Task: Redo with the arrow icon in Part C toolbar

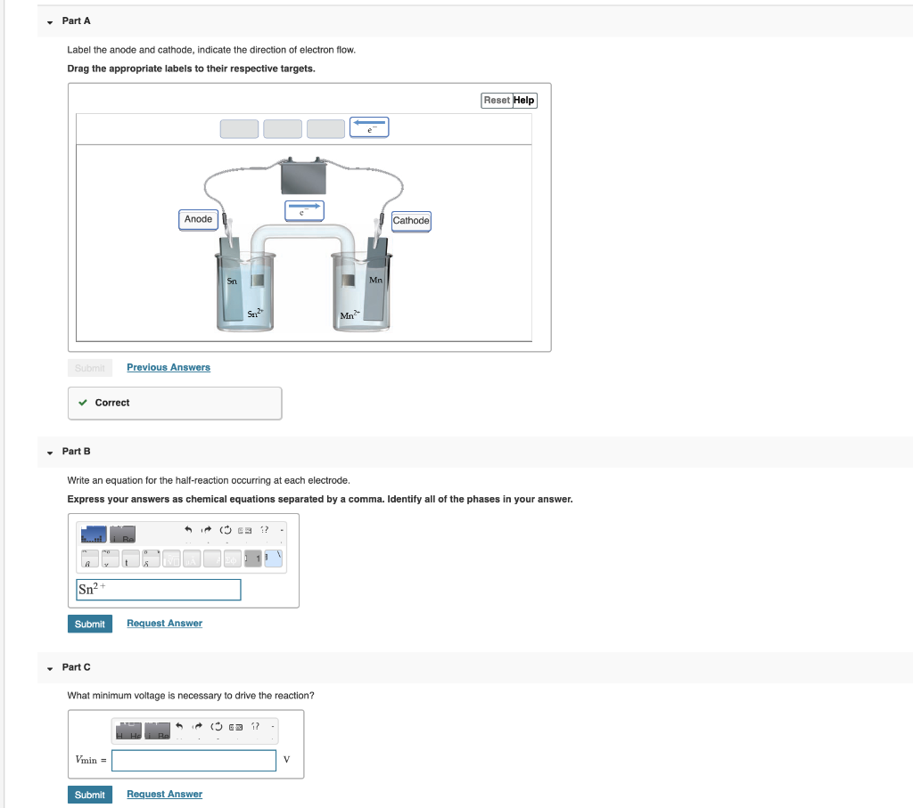Action: point(197,726)
